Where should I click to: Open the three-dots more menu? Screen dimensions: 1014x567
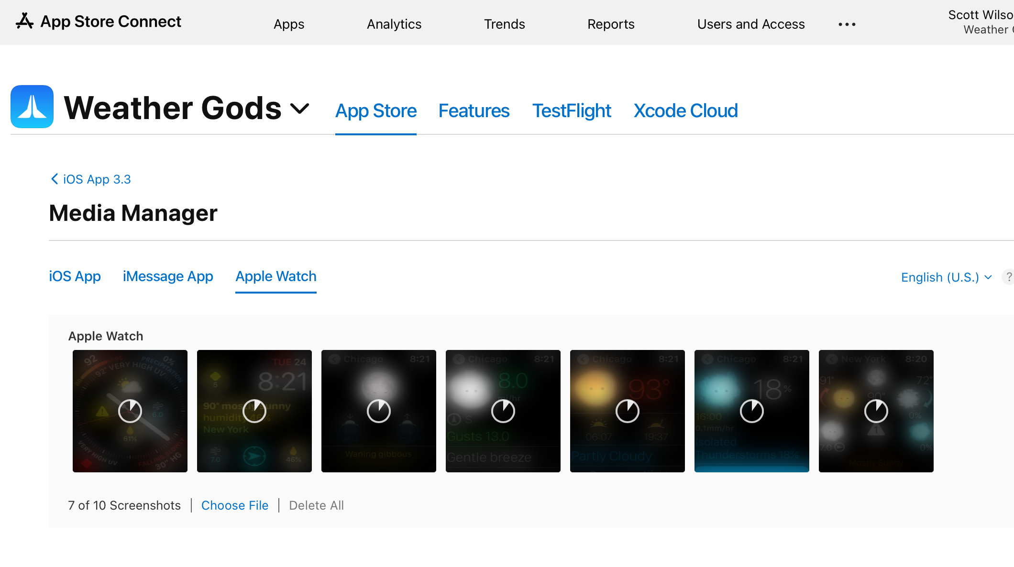point(847,24)
